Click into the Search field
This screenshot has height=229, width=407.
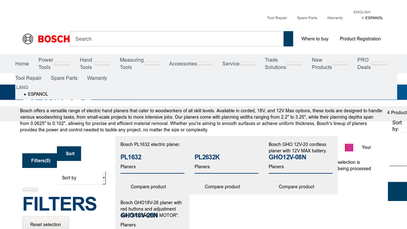177,39
